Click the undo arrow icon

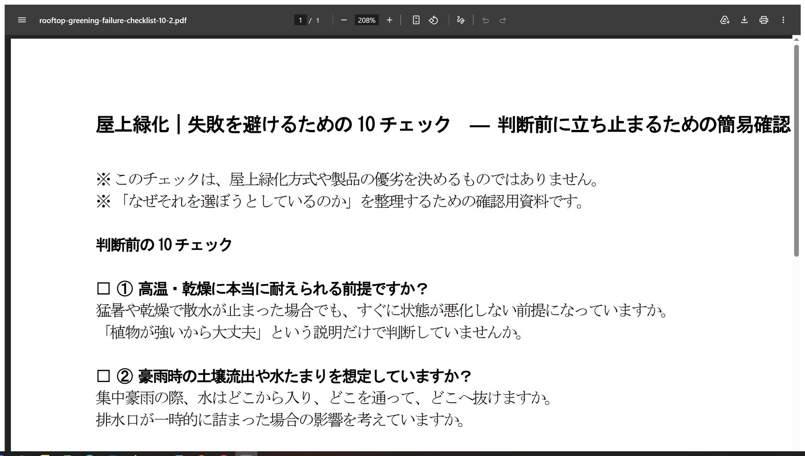tap(485, 20)
